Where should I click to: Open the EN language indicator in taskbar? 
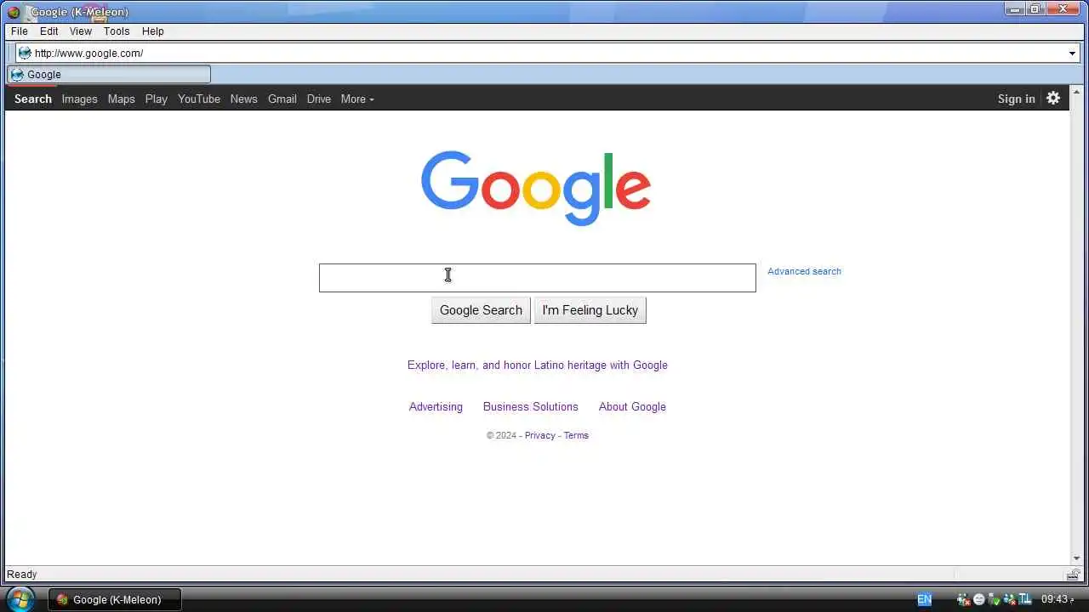pos(924,599)
